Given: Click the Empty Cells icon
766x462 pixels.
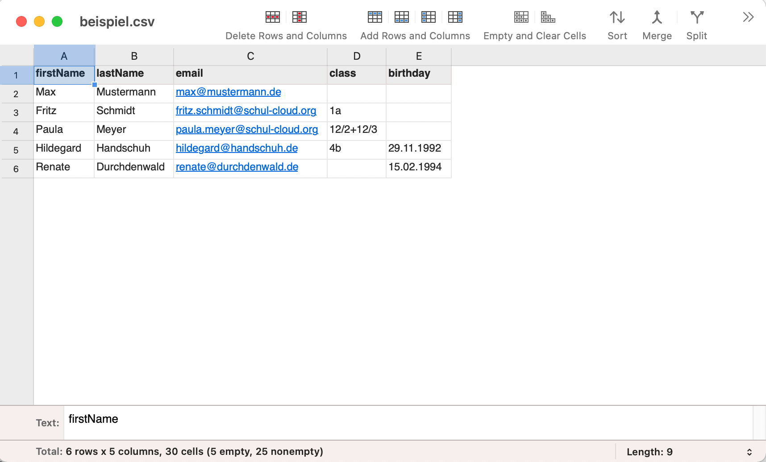Looking at the screenshot, I should click(521, 17).
